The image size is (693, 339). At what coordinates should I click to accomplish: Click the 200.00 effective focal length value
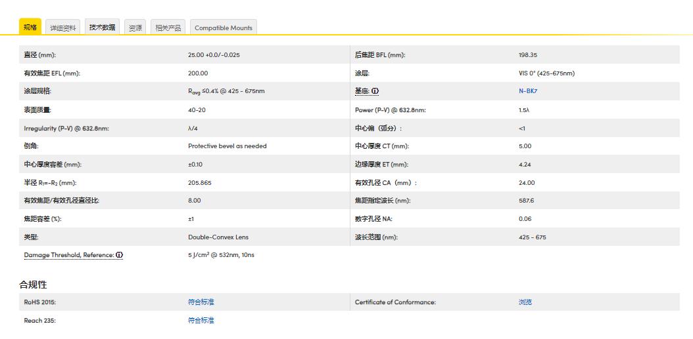coord(197,73)
